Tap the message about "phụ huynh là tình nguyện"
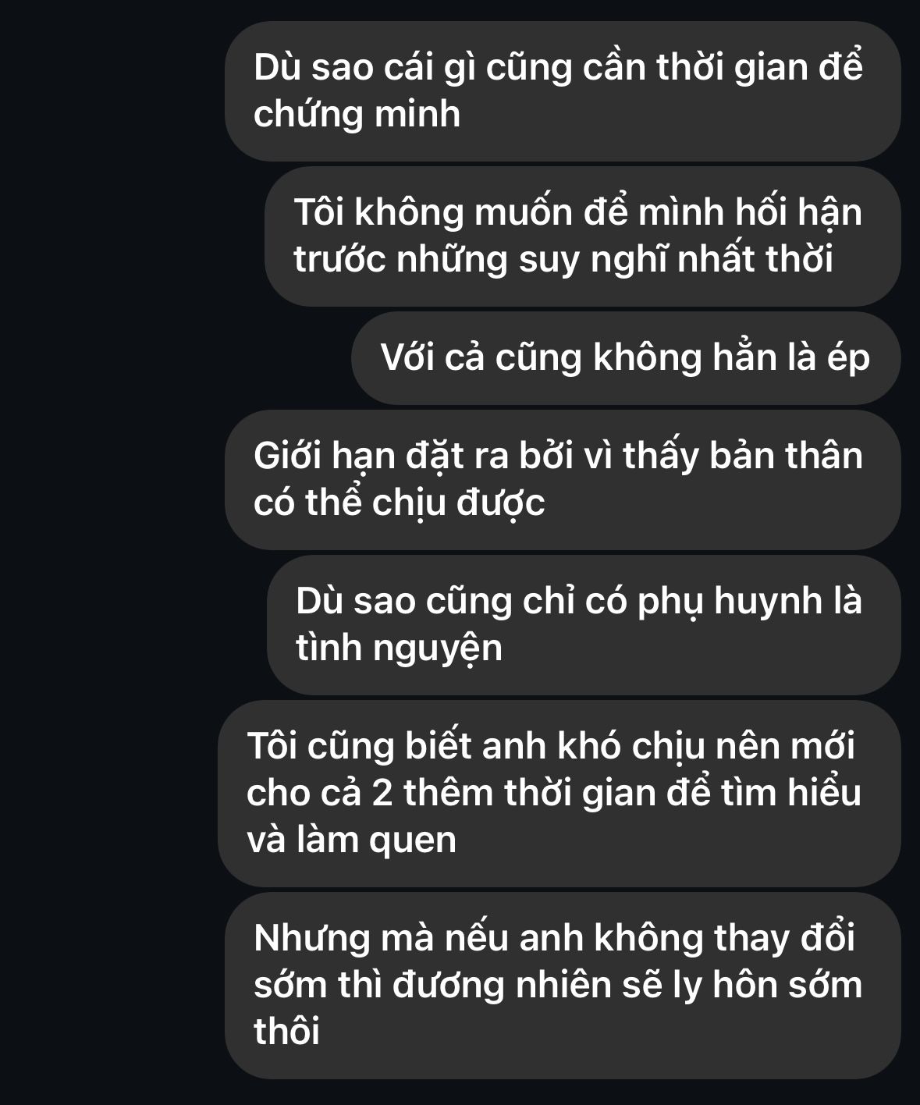Screen dimensions: 920x1105 pos(584,624)
